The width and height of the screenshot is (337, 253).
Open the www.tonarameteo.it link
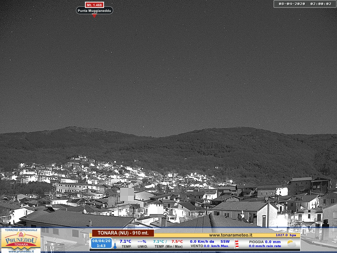coord(231,235)
